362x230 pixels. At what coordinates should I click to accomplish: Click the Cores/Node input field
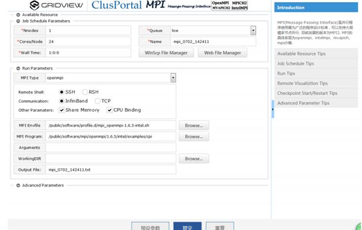(x=88, y=41)
